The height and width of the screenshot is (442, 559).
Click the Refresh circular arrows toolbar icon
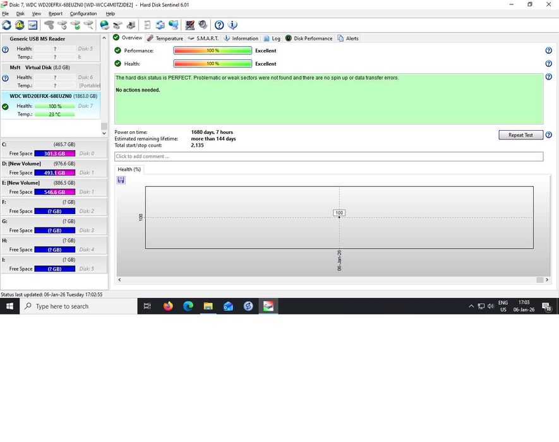[6, 25]
